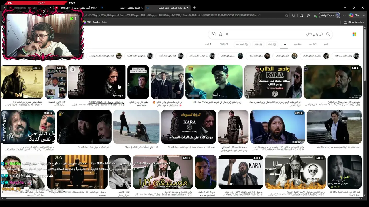Open the 'إنشاء' create tab

(x=272, y=44)
